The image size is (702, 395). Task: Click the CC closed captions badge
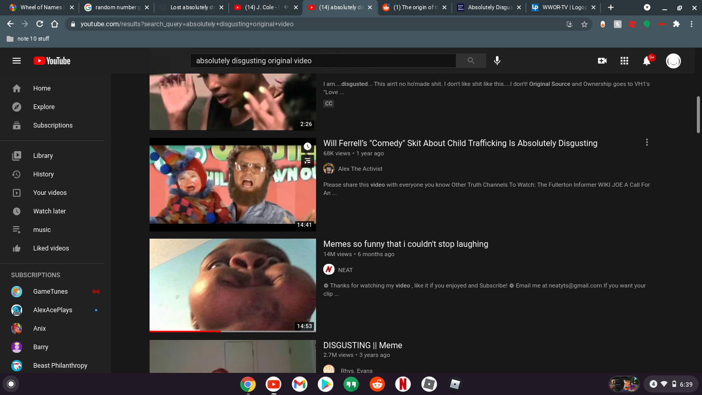328,103
